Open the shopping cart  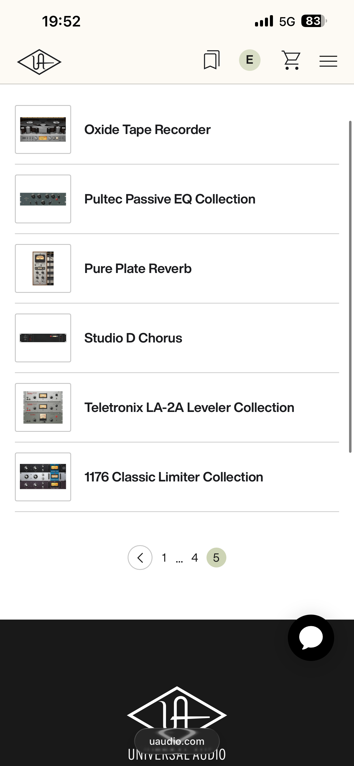click(291, 60)
